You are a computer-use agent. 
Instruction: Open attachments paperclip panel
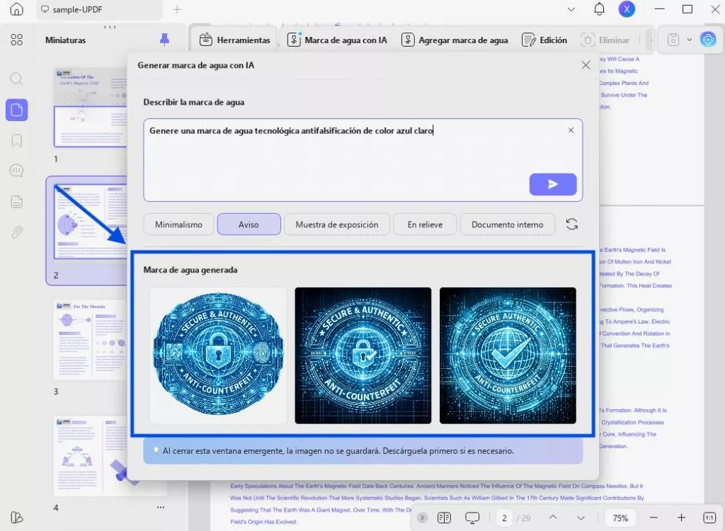[x=17, y=232]
